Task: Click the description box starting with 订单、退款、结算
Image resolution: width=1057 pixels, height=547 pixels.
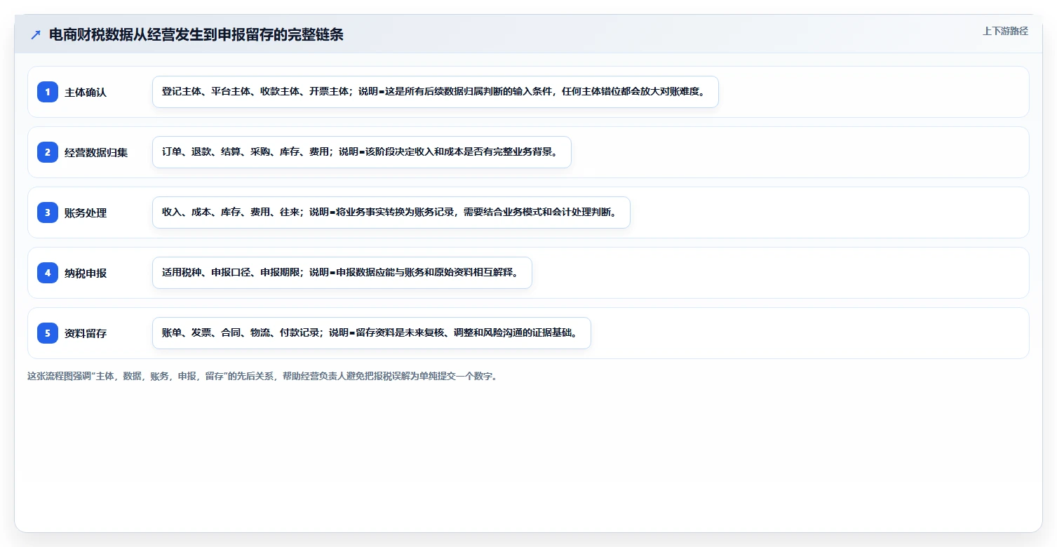Action: pos(362,152)
